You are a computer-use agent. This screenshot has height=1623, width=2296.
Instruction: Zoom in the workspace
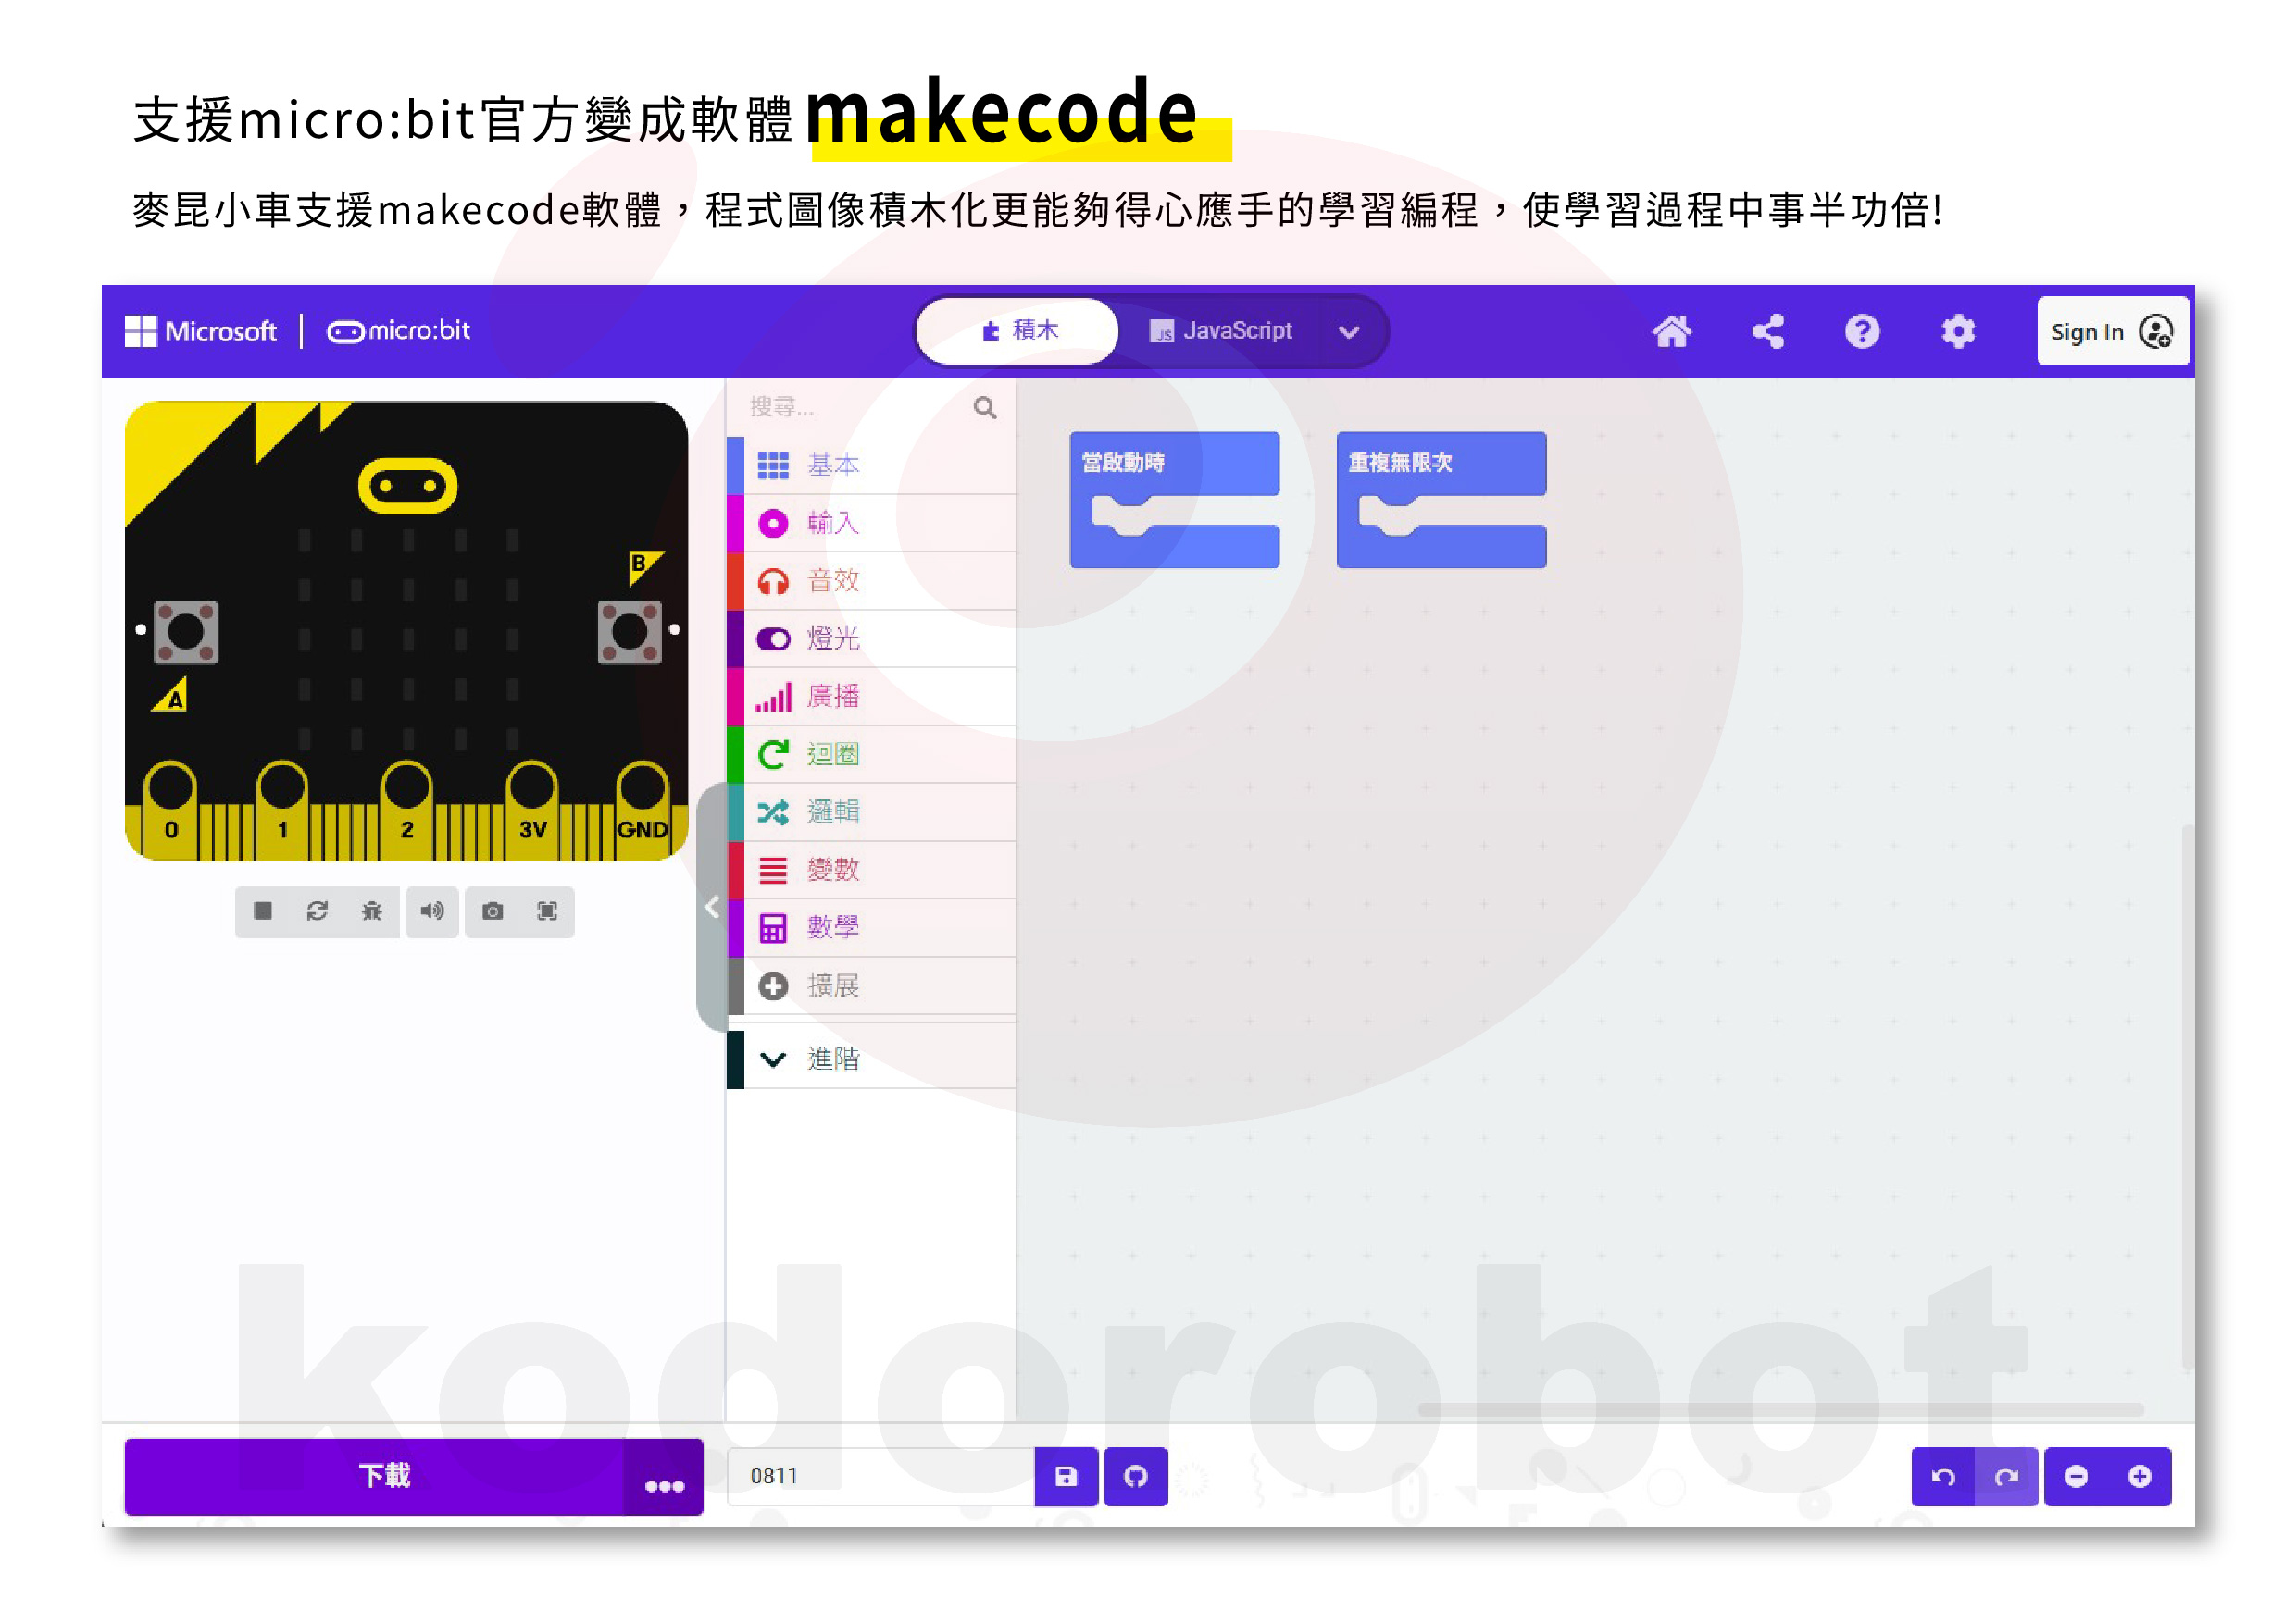2140,1475
